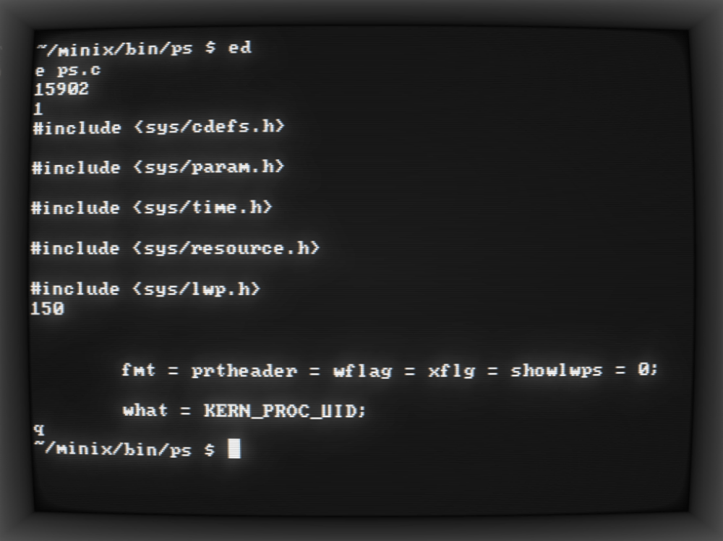The image size is (723, 541).
Task: Click the sys/cdefs.h include line
Action: pyautogui.click(x=159, y=127)
